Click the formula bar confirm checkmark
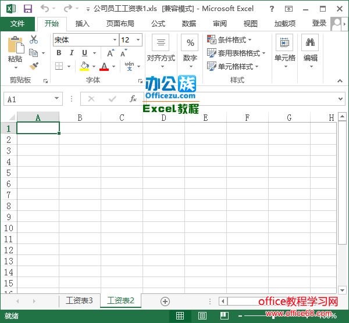This screenshot has width=349, height=323. click(x=112, y=99)
